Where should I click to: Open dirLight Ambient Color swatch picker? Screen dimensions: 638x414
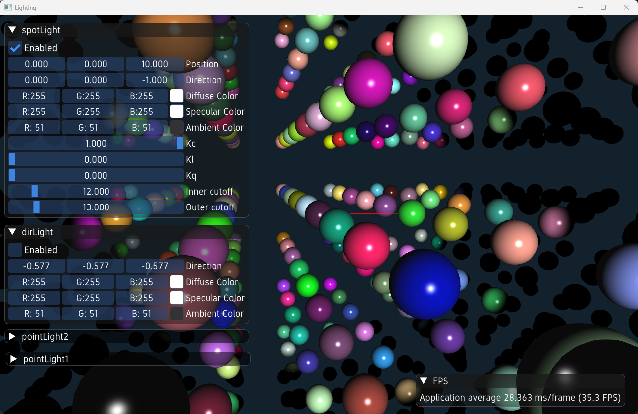pyautogui.click(x=177, y=314)
